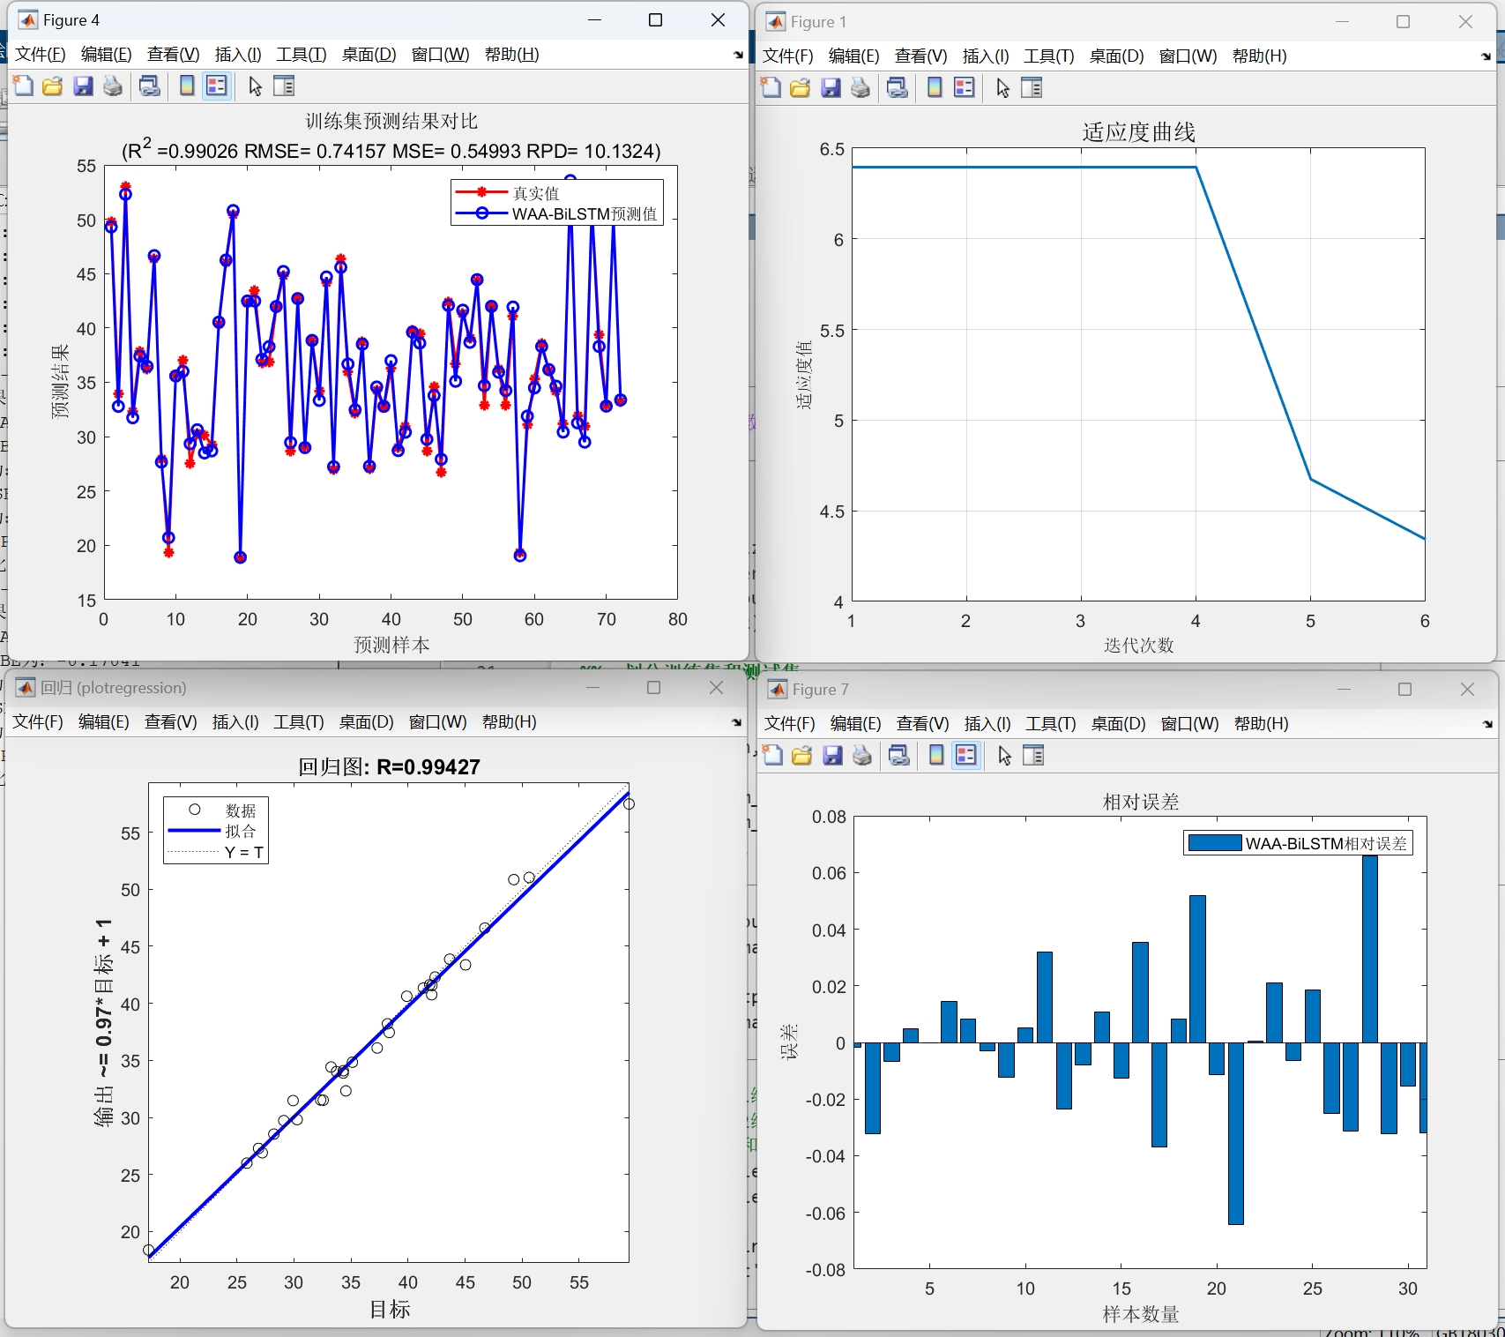
Task: Click 适应度曲线 title in Figure 1
Action: (1138, 132)
